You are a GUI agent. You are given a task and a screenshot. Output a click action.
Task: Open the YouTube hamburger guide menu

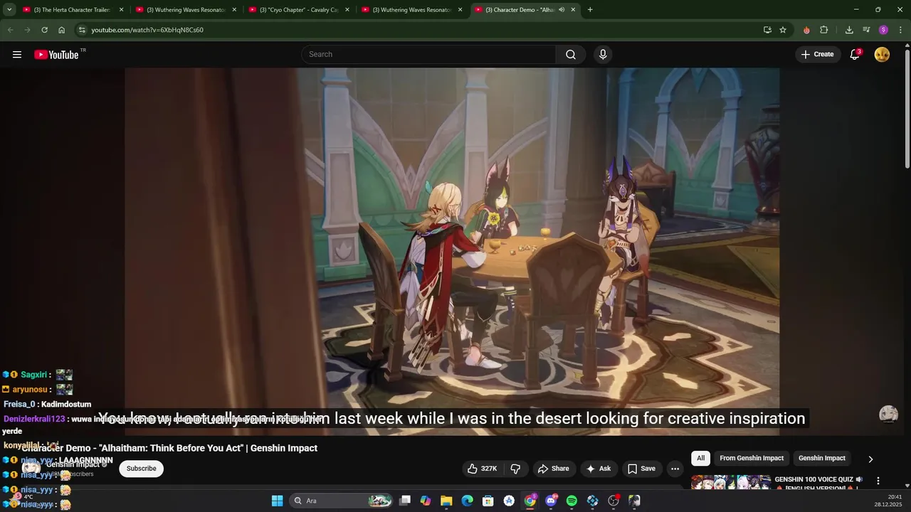17,55
